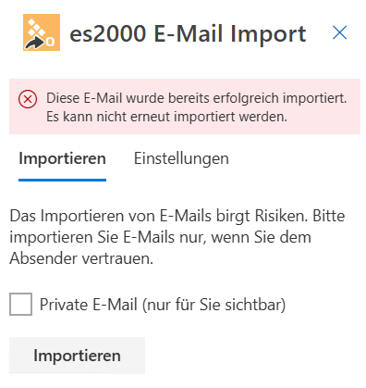Switch to the Einstellungen tab

181,158
